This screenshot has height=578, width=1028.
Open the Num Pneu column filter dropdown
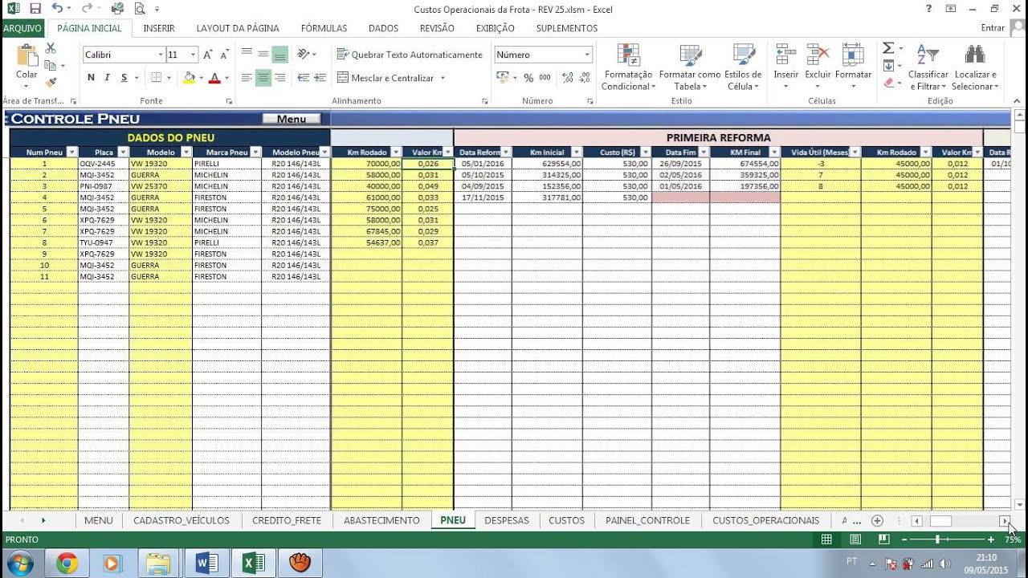pyautogui.click(x=71, y=152)
